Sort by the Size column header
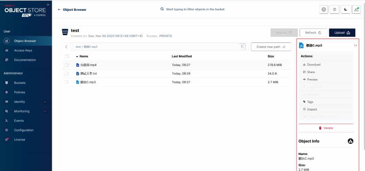Image resolution: width=365 pixels, height=171 pixels. point(271,56)
